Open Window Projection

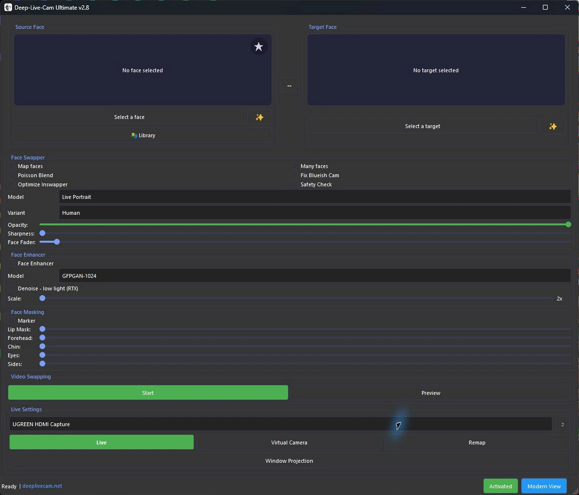coord(289,461)
